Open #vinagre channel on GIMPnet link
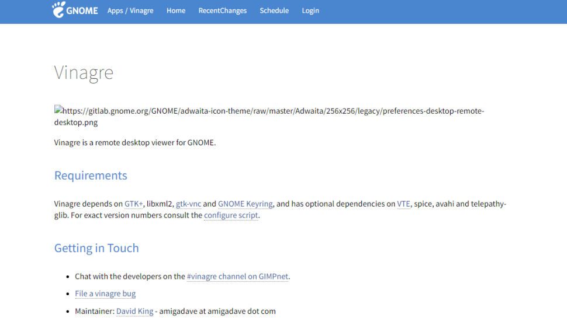 pyautogui.click(x=237, y=277)
